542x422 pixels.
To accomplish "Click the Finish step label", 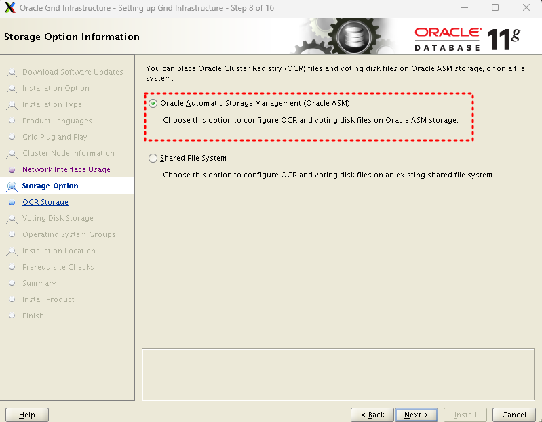I will pyautogui.click(x=33, y=316).
